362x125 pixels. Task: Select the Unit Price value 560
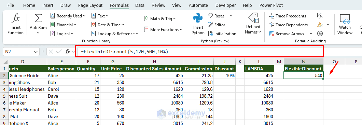click(x=113, y=103)
